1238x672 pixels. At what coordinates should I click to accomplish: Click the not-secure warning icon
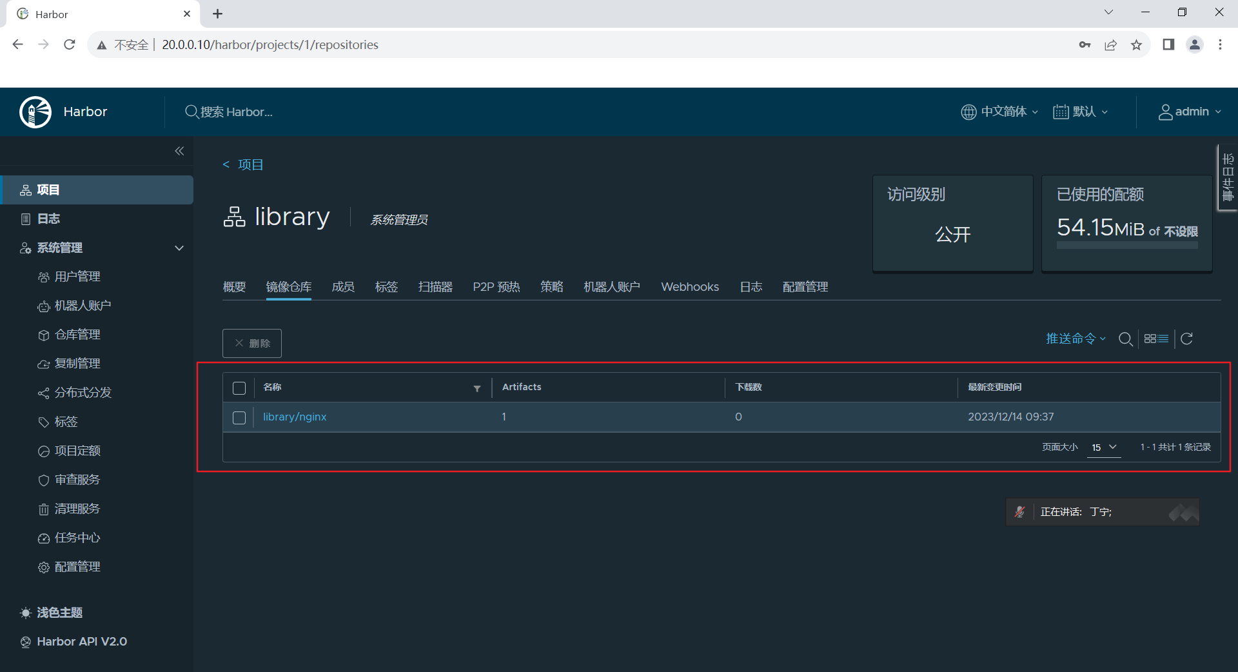click(101, 45)
